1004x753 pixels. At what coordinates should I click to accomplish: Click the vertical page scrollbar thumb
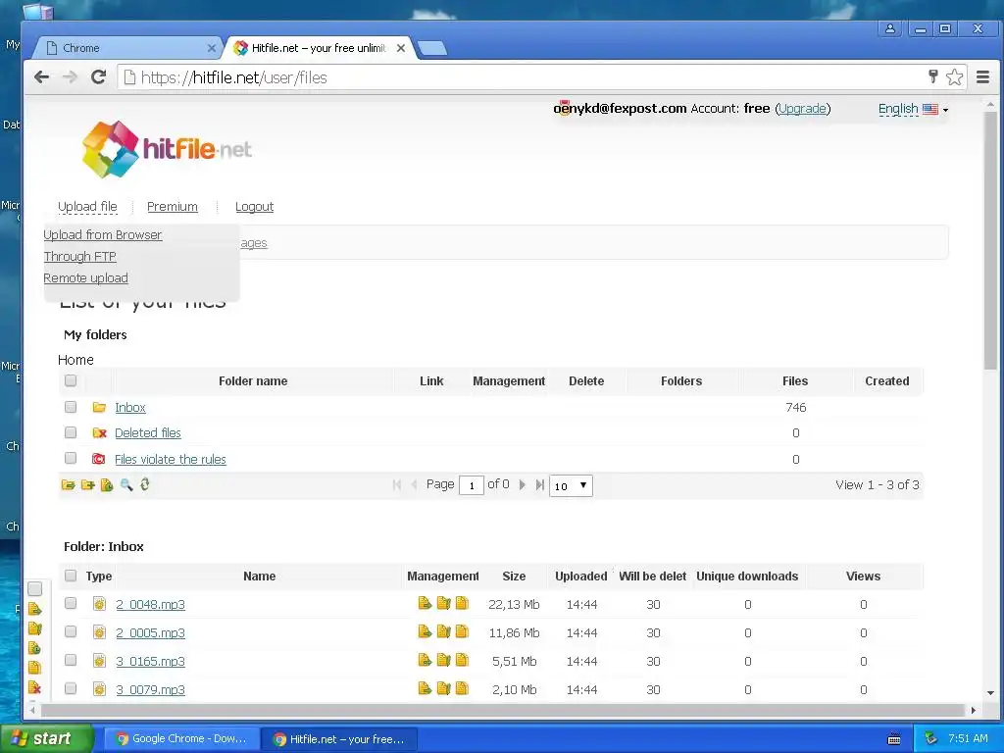pyautogui.click(x=990, y=239)
